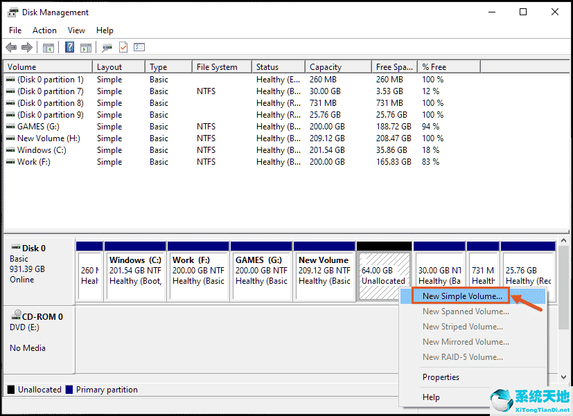Click Help at the context menu bottom

[431, 397]
